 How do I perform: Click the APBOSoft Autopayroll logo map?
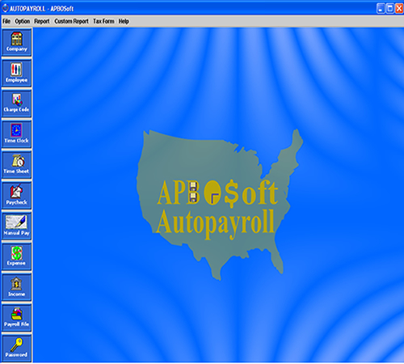(220, 205)
